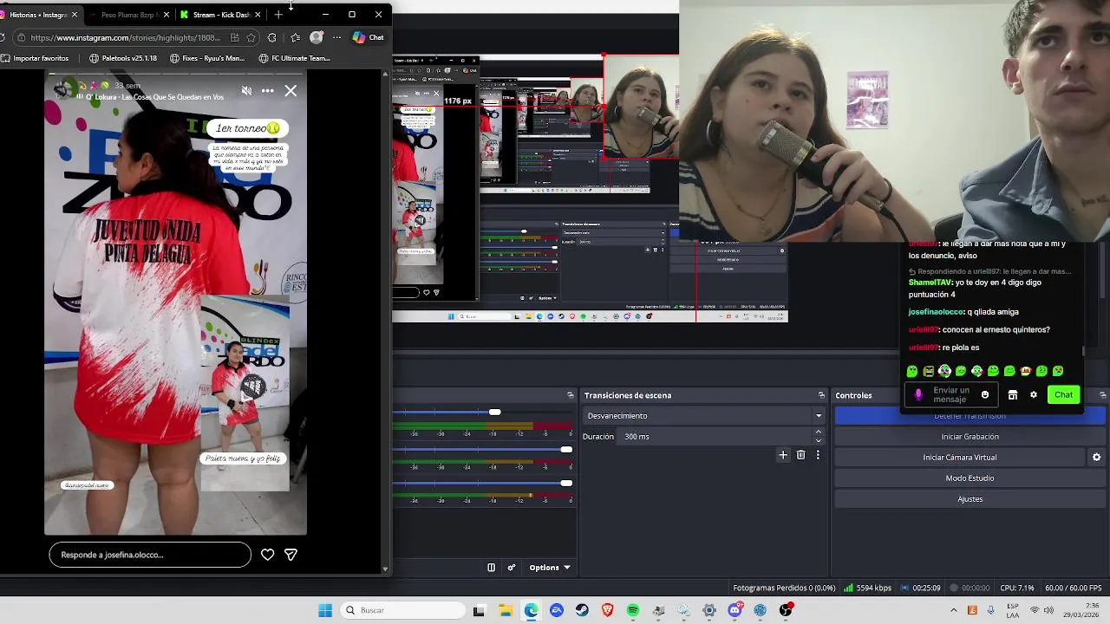Open the 'Desvanecimiento' transition dropdown
This screenshot has height=624, width=1110.
pyautogui.click(x=703, y=416)
